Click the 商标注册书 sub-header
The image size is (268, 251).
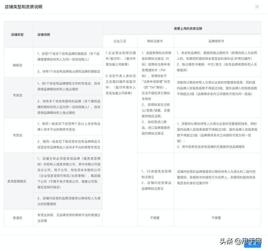pyautogui.click(x=155, y=41)
